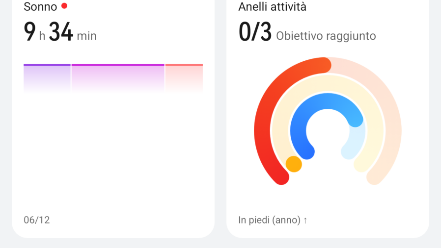Viewport: 441px width, 248px height.
Task: Open the Sonno card title
Action: click(x=40, y=7)
